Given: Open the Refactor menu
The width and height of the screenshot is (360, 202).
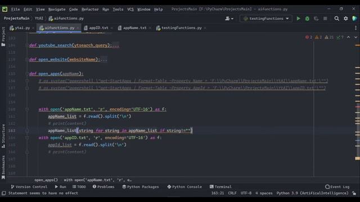Looking at the screenshot, I should 90,9.
